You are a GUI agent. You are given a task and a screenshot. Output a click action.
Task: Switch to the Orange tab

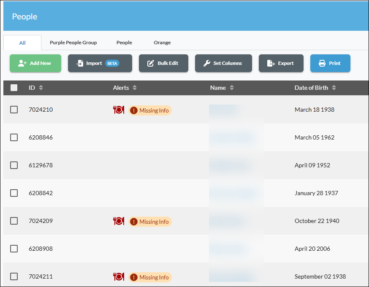click(x=162, y=43)
